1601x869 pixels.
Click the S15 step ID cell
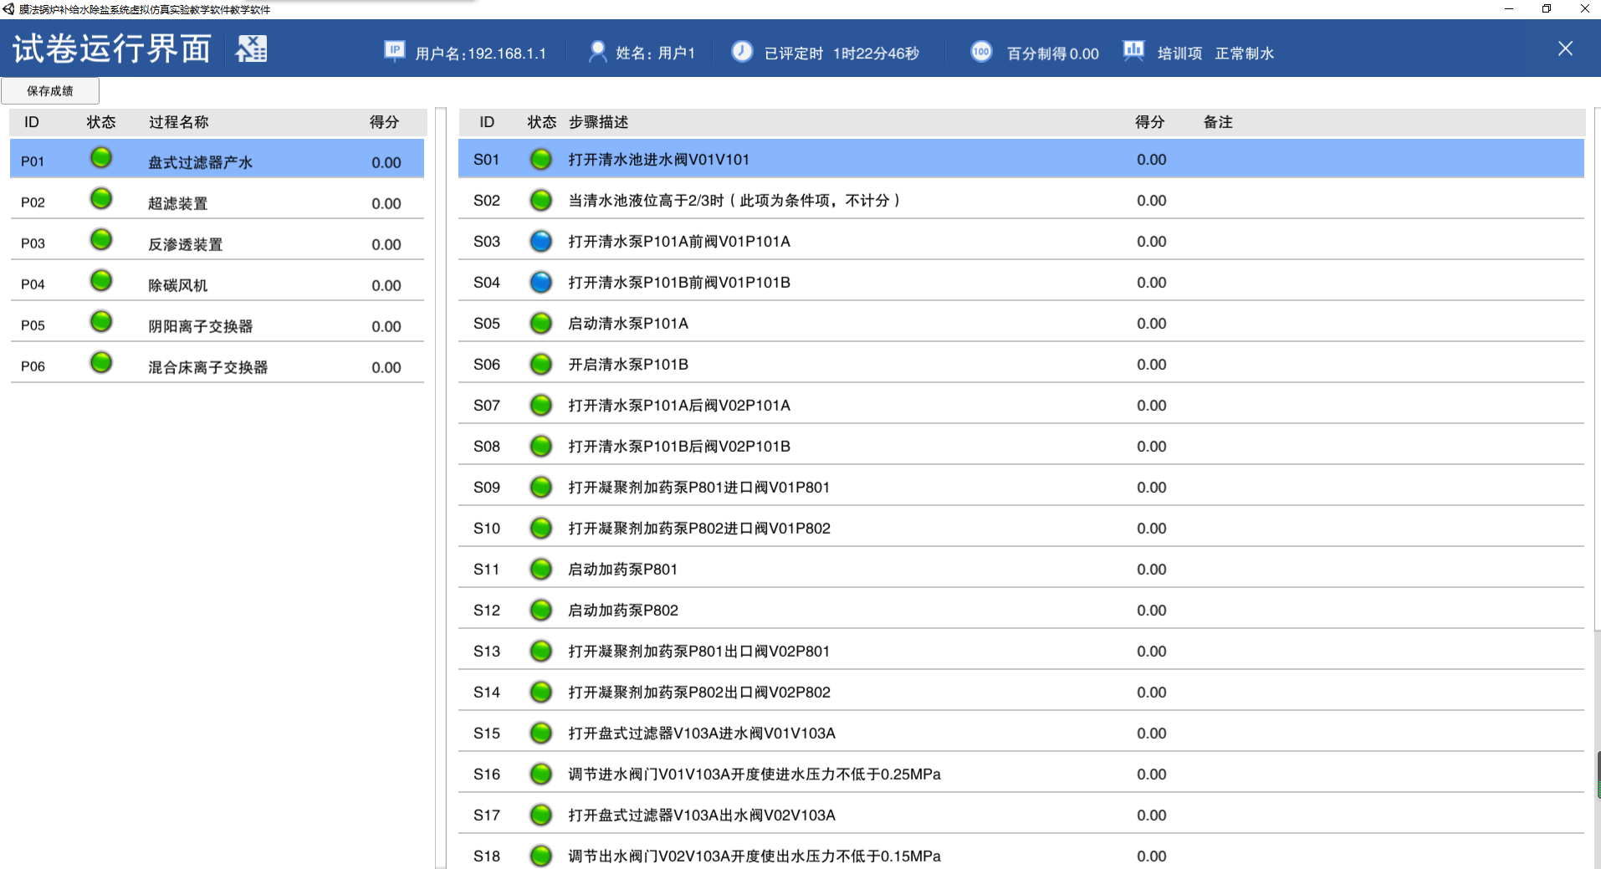pyautogui.click(x=487, y=733)
